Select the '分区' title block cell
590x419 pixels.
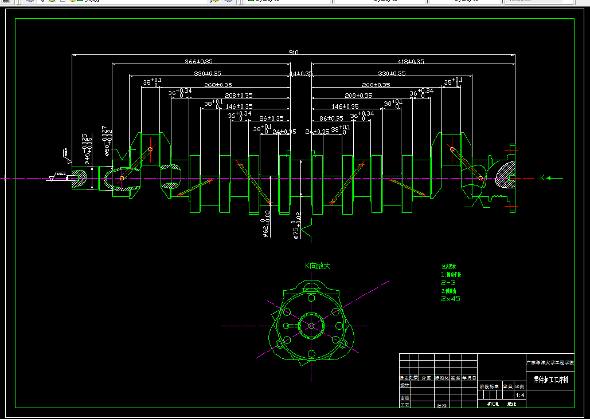427,378
